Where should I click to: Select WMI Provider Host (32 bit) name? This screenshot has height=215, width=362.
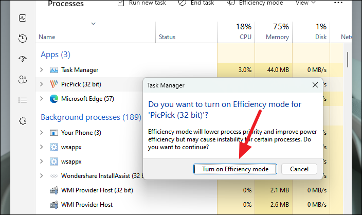click(97, 190)
